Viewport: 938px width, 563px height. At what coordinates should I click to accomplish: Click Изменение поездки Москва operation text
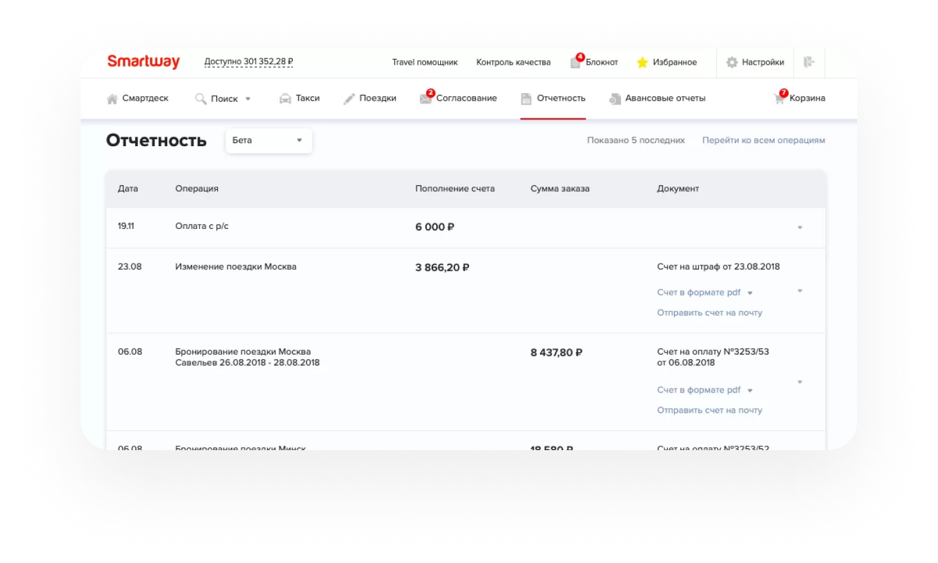[x=236, y=267]
